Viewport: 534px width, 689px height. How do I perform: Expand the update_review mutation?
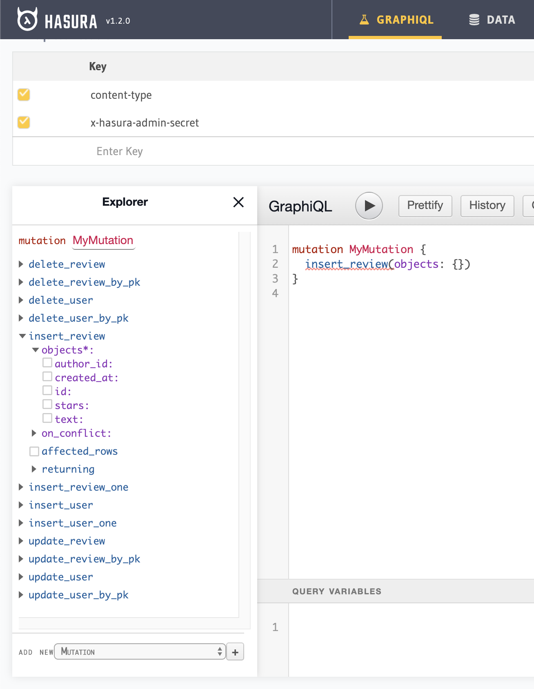21,541
